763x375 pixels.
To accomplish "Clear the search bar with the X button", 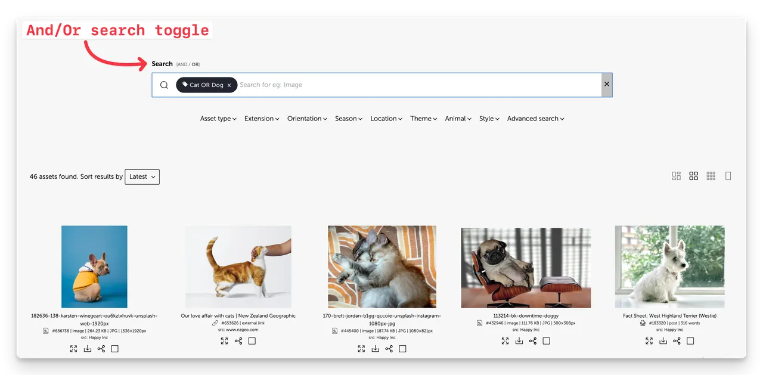I will [x=607, y=85].
